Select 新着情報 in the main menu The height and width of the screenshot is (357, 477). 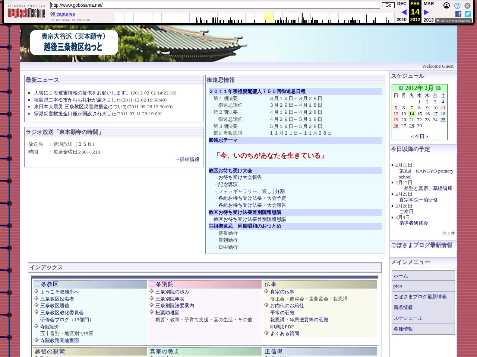[x=403, y=308]
